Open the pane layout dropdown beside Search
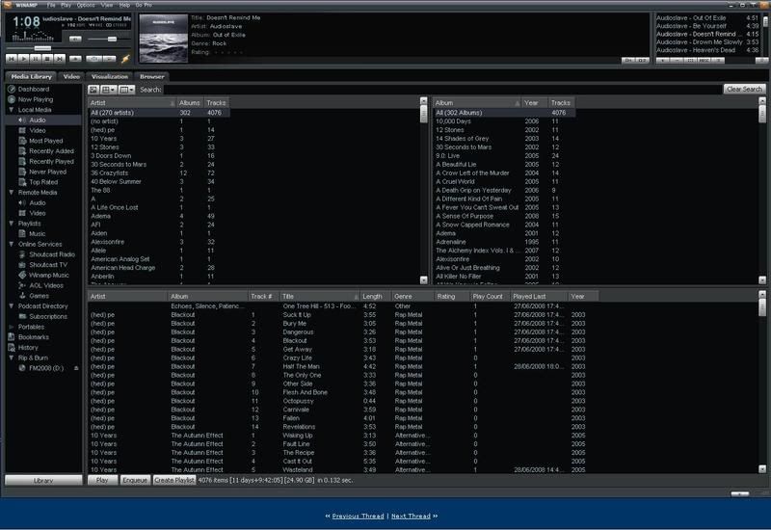This screenshot has width=771, height=530. point(109,90)
